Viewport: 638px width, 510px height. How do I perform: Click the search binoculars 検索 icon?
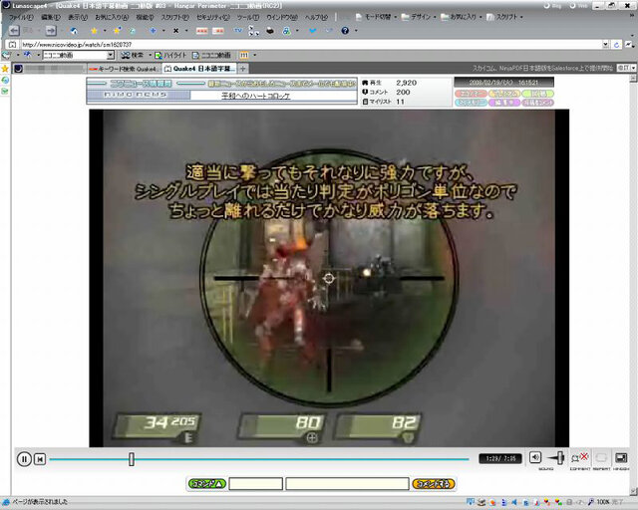pos(133,55)
